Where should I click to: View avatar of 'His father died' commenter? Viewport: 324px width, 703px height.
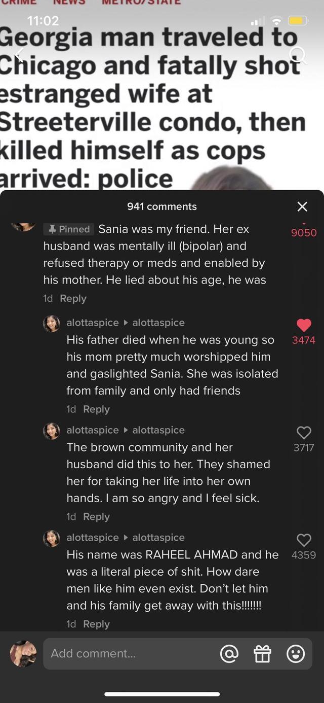click(x=52, y=324)
